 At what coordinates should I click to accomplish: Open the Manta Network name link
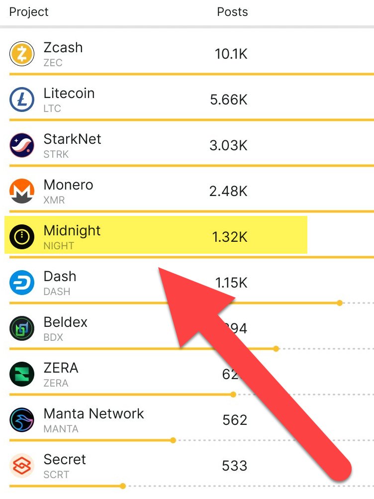93,414
